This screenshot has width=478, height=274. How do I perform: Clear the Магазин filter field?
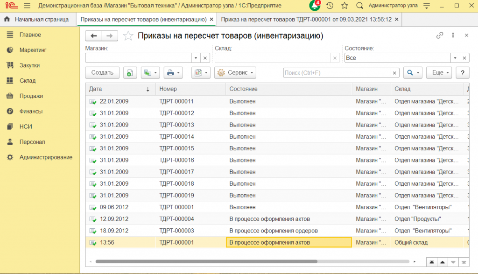tap(205, 58)
